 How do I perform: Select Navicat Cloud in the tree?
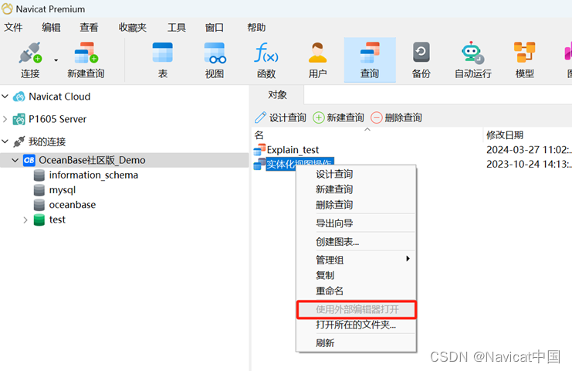pos(59,97)
